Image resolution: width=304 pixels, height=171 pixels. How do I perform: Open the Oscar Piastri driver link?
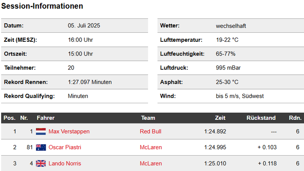pyautogui.click(x=65, y=147)
